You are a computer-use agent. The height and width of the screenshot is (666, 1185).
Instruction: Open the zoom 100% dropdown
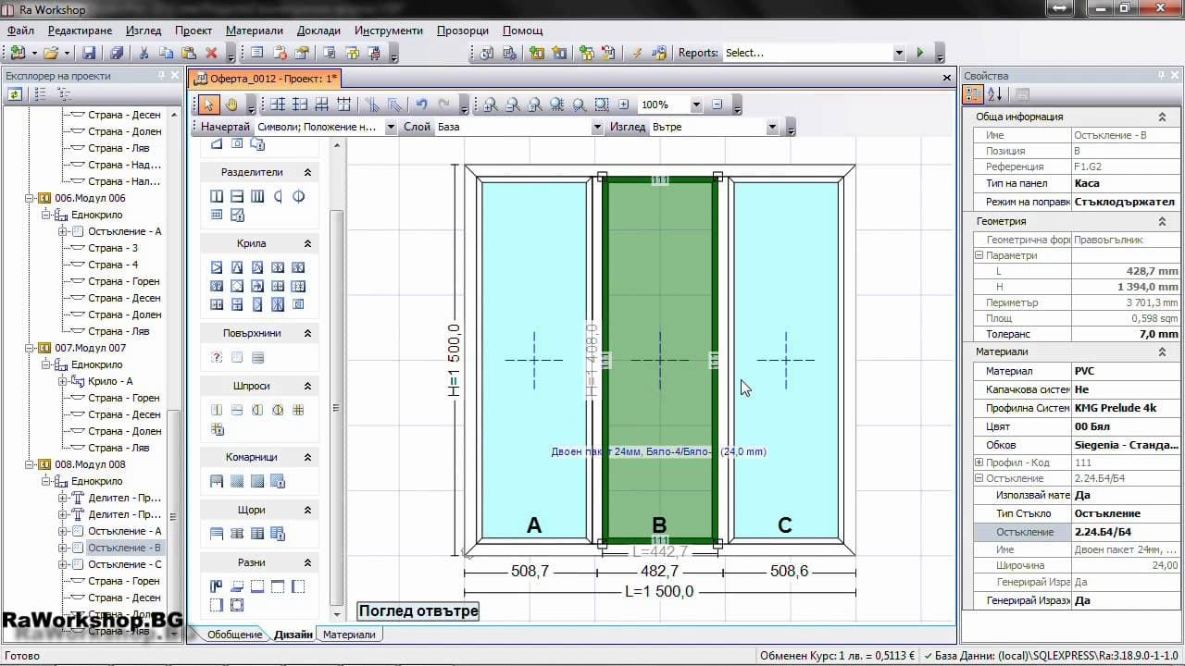pyautogui.click(x=696, y=105)
